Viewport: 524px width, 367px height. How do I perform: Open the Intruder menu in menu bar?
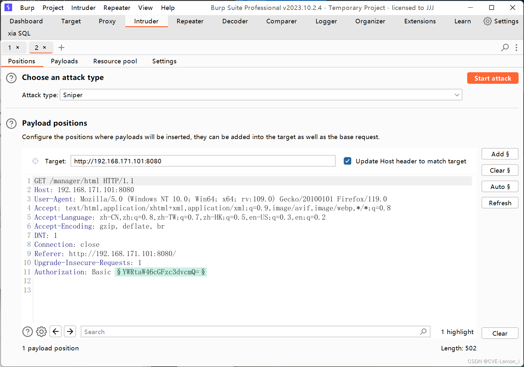83,8
